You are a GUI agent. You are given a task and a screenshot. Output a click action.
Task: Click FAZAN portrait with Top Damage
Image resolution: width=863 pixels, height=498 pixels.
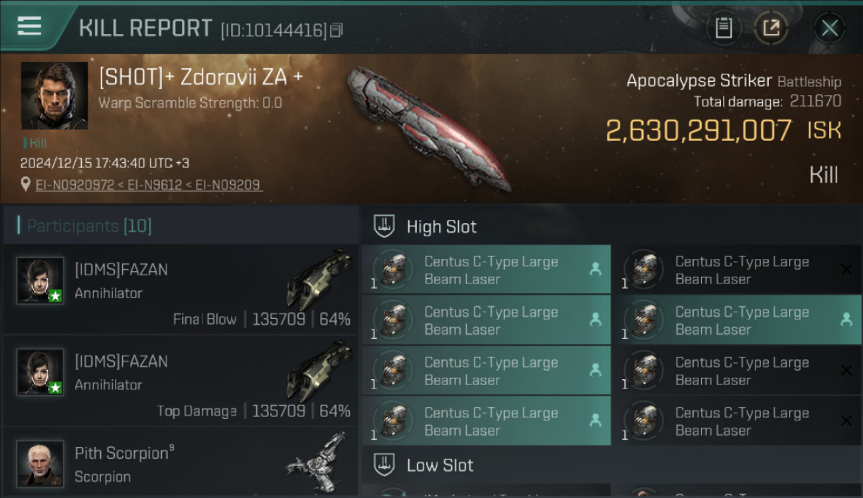40,373
